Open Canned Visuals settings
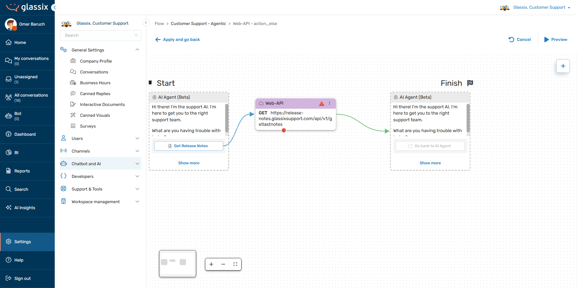 (x=95, y=115)
